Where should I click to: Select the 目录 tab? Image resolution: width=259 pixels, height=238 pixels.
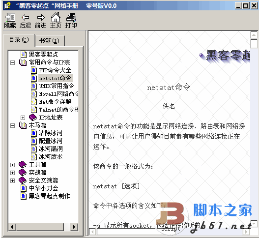coord(19,40)
